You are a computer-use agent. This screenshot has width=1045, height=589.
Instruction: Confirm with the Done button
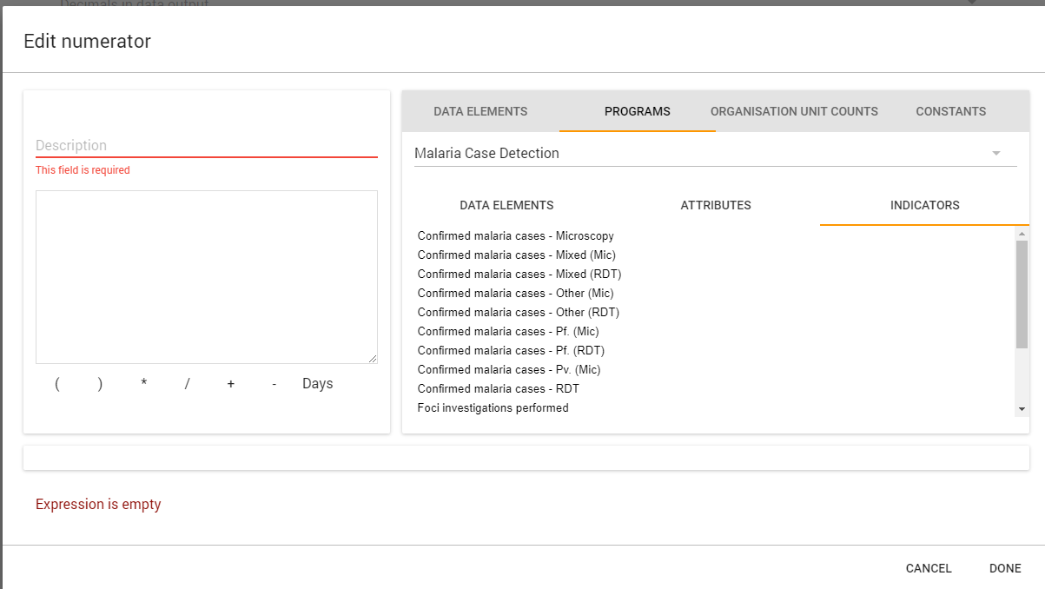[x=1005, y=568]
